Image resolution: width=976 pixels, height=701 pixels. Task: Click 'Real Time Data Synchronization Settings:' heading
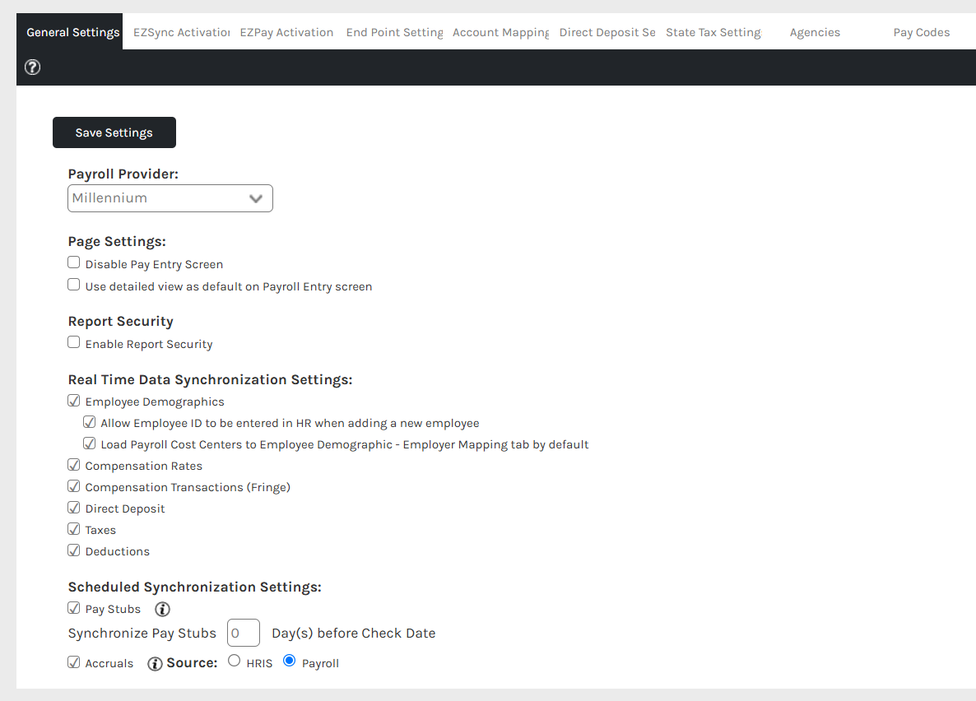point(211,380)
